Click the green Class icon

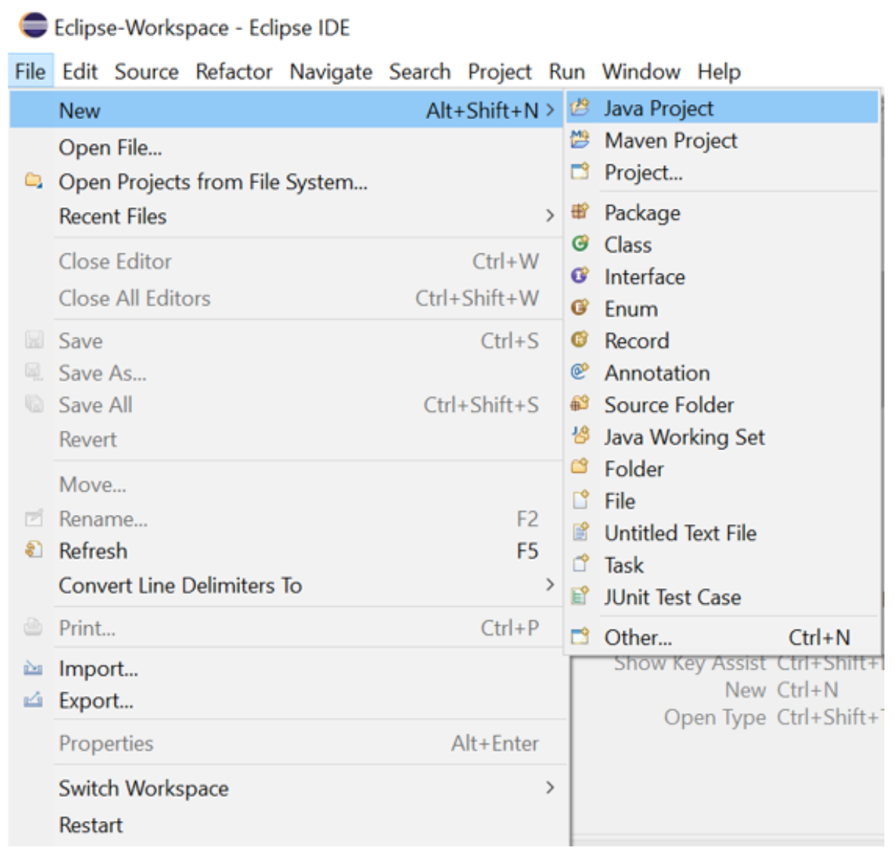pos(580,244)
